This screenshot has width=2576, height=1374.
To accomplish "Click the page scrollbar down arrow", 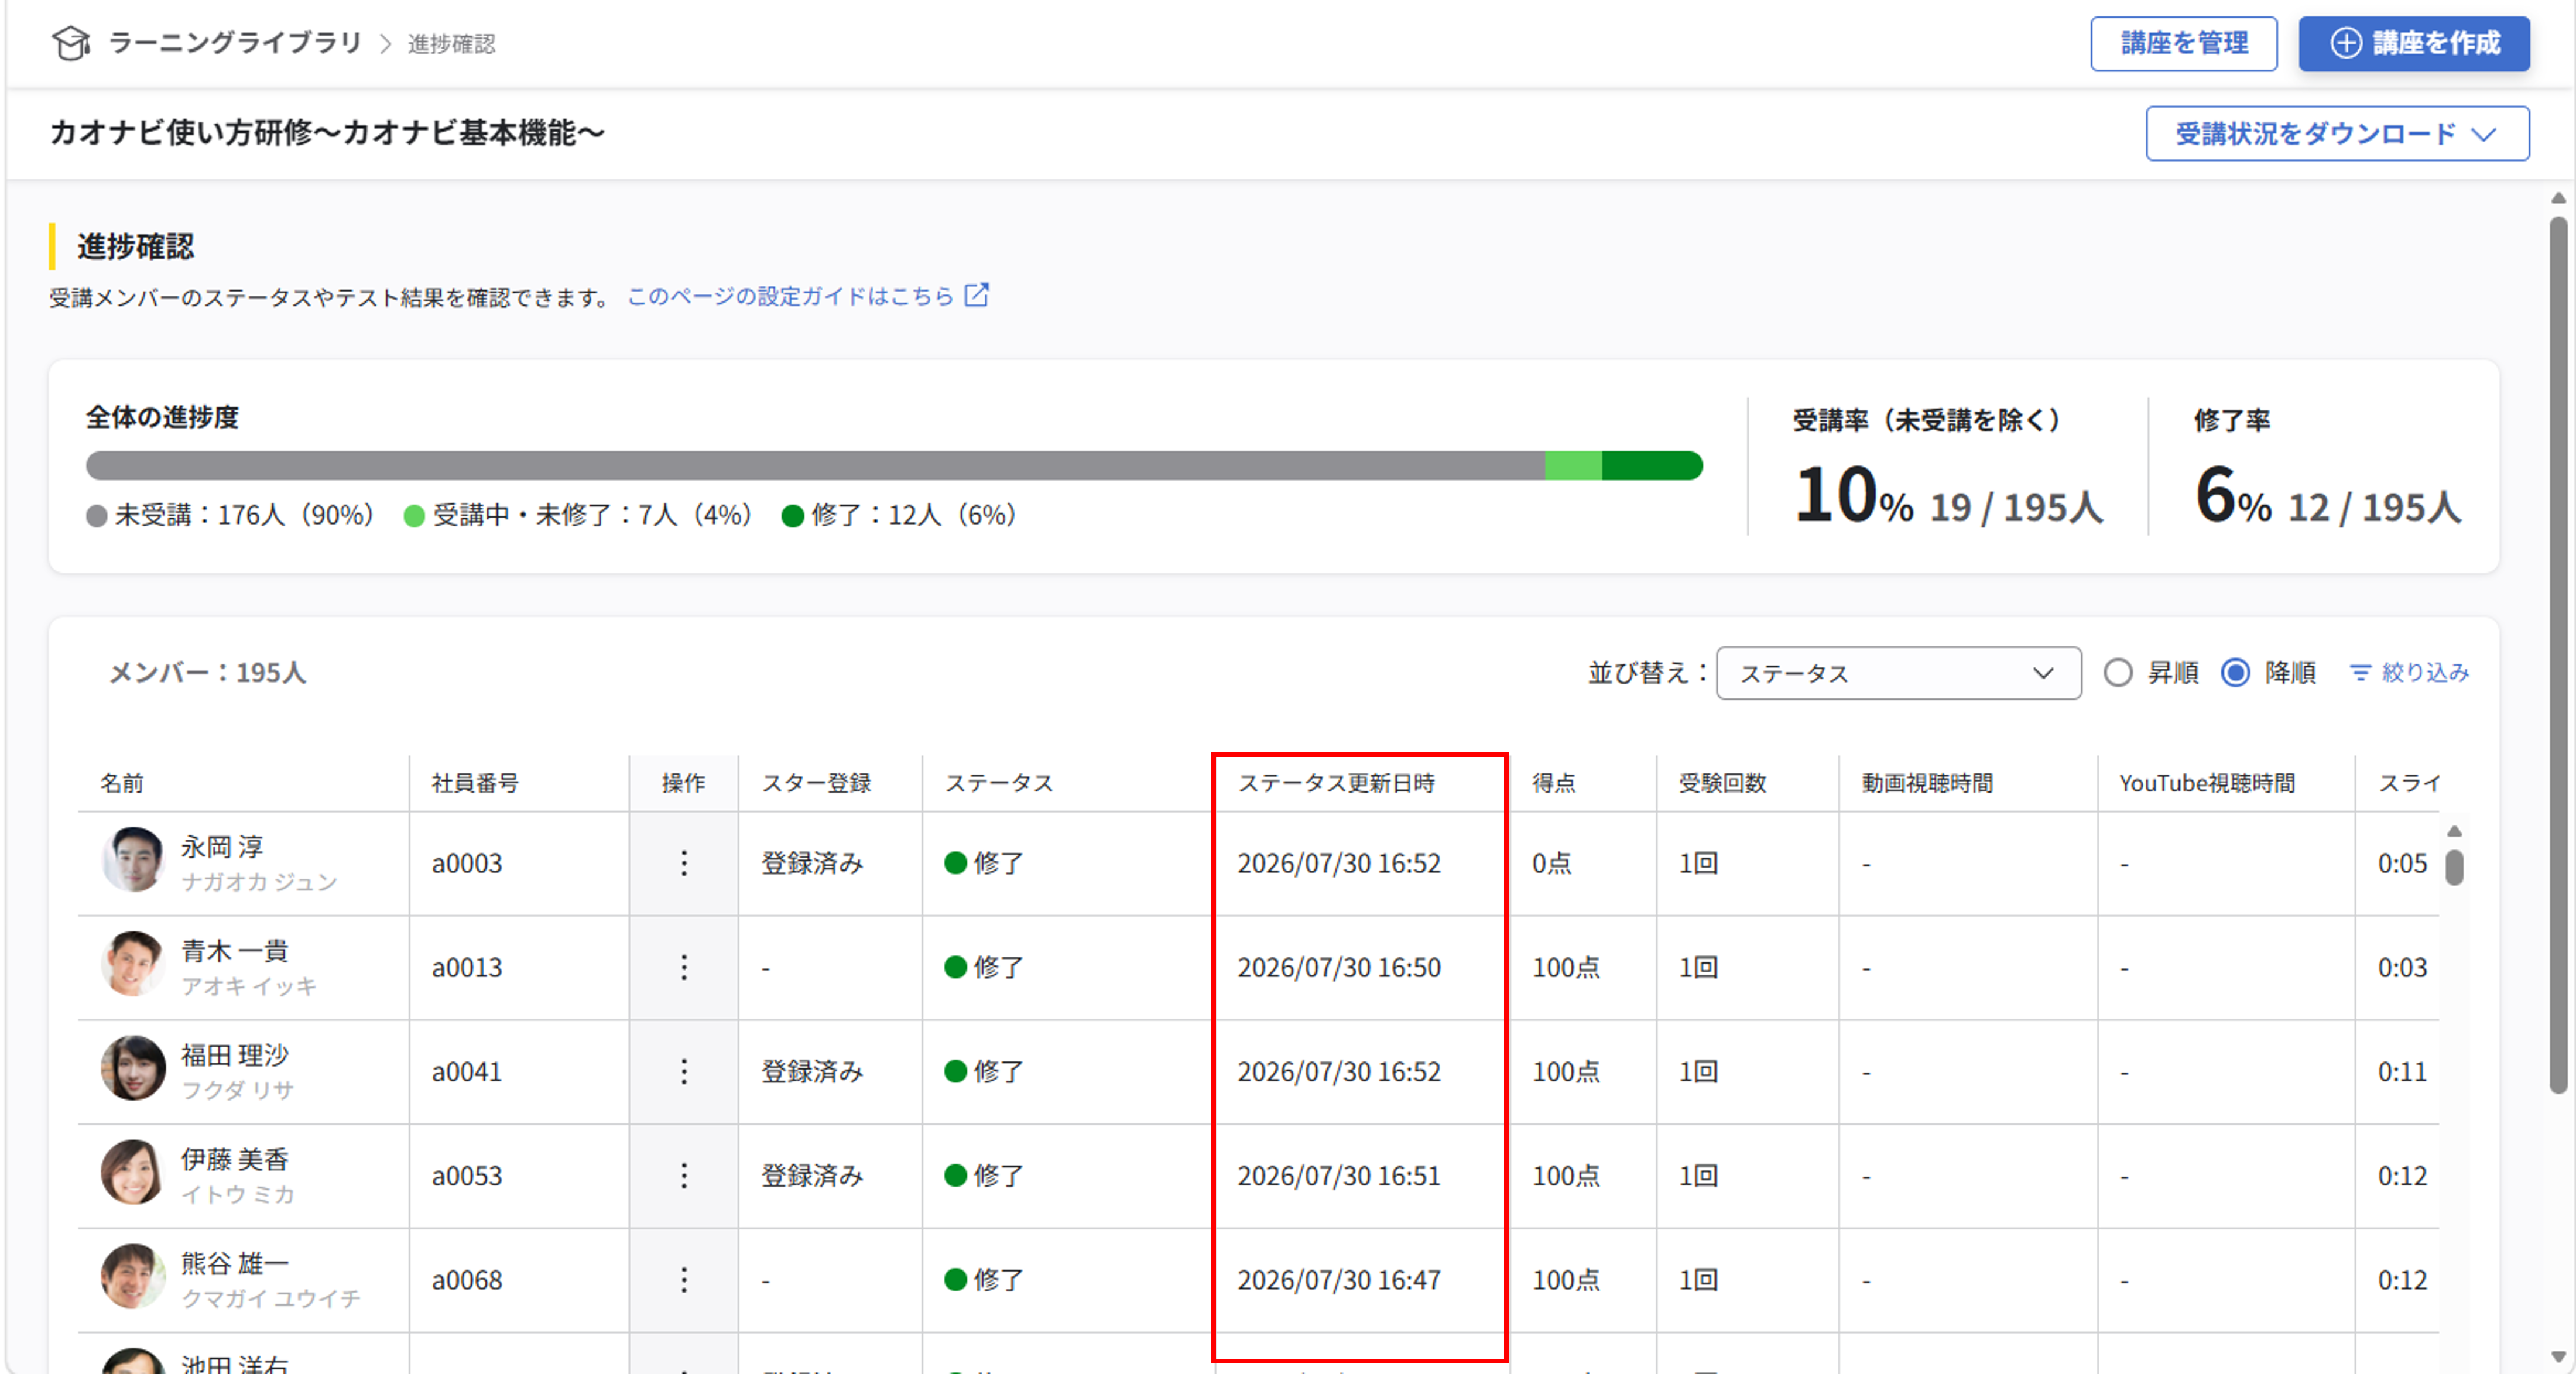I will click(x=2559, y=1357).
